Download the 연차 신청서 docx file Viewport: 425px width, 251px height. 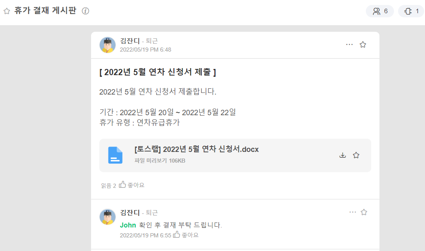pos(342,155)
